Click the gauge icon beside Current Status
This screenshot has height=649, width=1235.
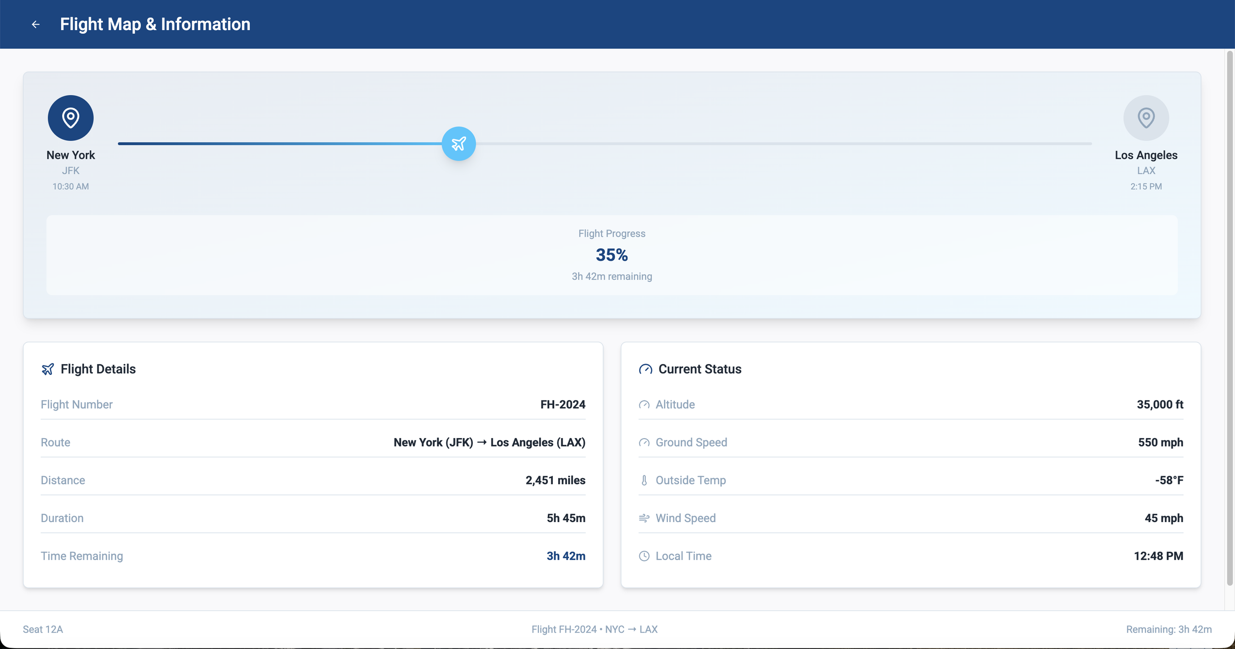pos(645,369)
